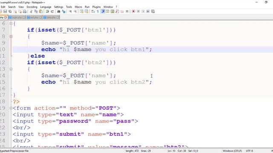Click the Close All documents icon
The image size is (273, 153).
(20, 11)
